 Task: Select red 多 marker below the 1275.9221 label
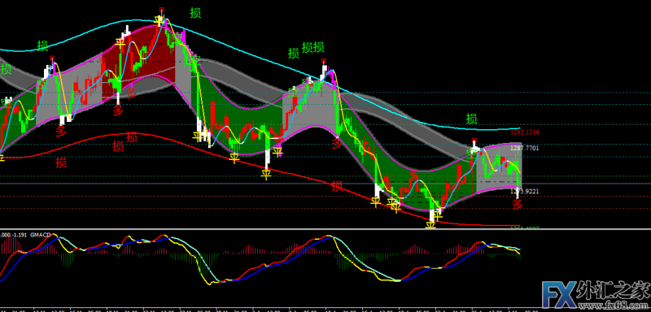tap(517, 204)
